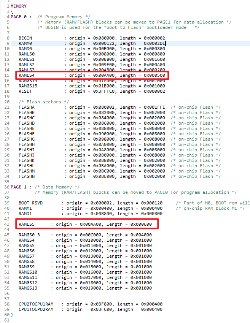Image resolution: width=250 pixels, height=323 pixels.
Task: Place cursor on RAMM0 memory entry
Action: tap(25, 43)
